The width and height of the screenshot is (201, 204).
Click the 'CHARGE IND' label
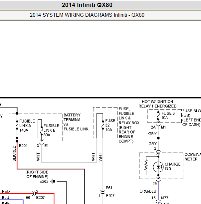click(x=172, y=166)
